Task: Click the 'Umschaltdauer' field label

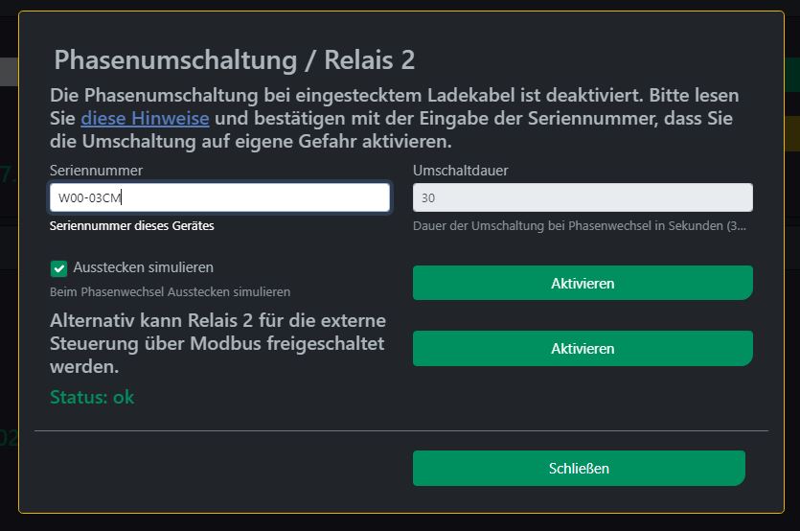Action: (461, 171)
